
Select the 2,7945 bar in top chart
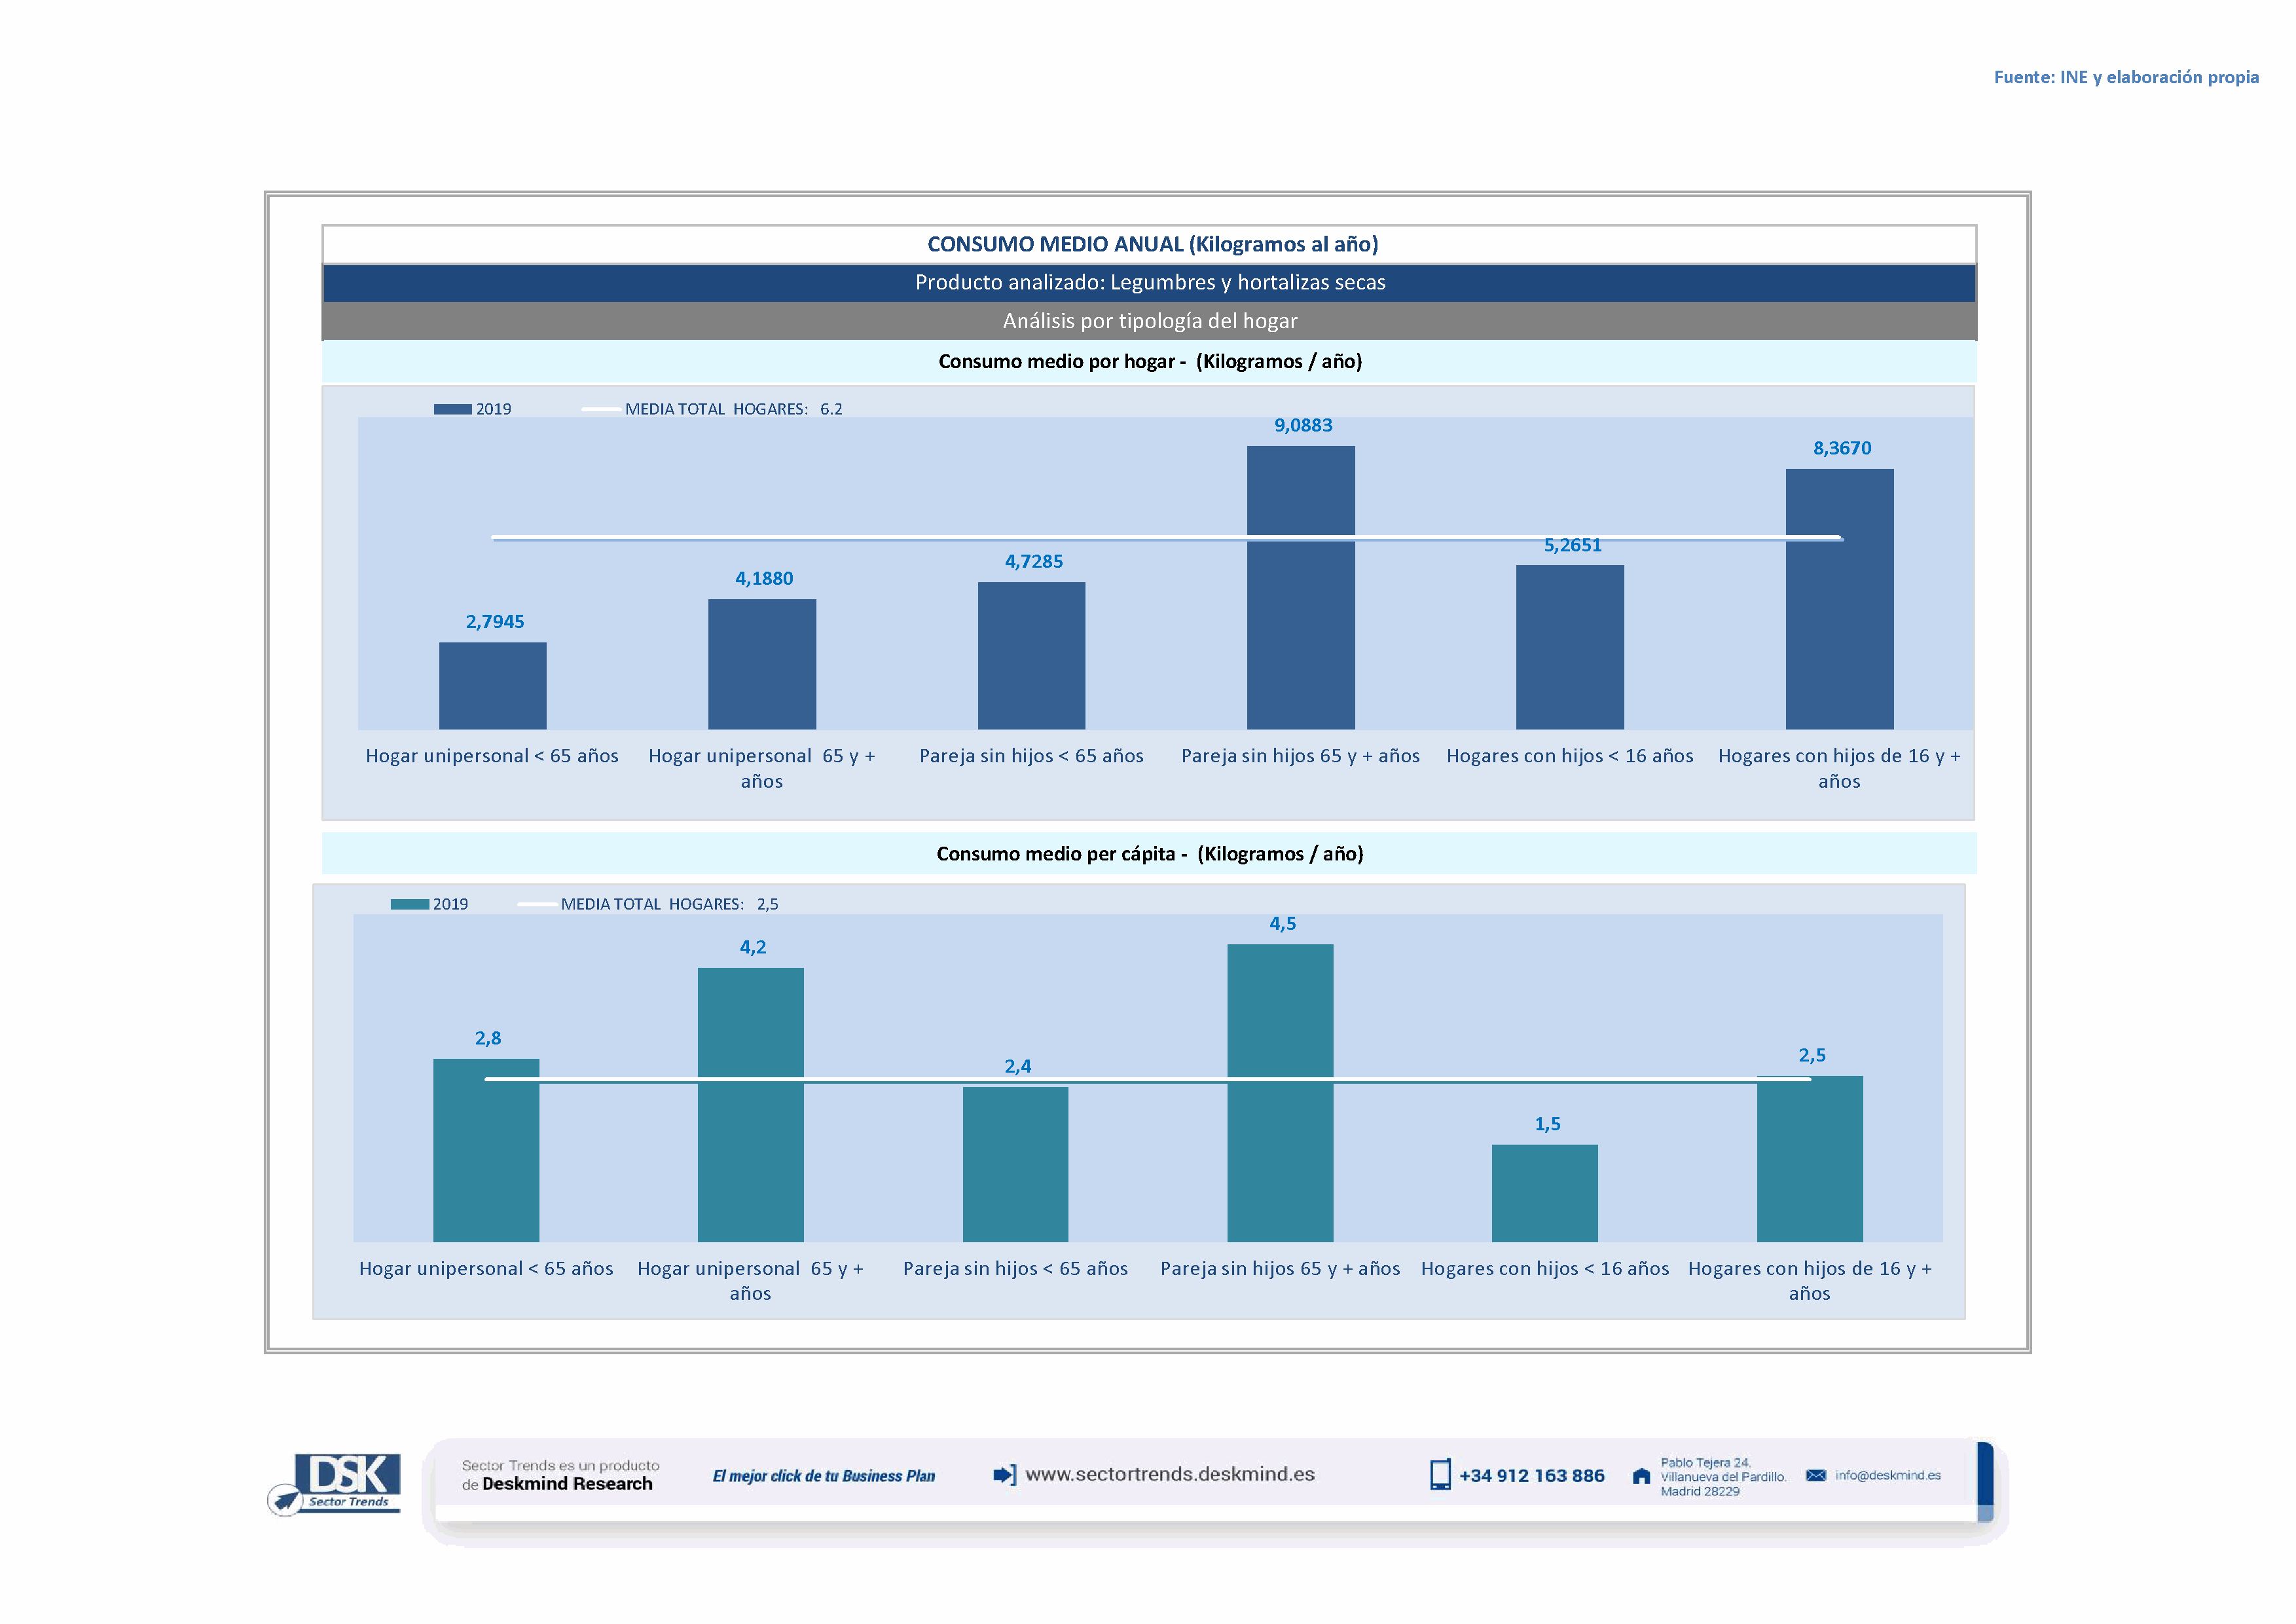click(493, 686)
